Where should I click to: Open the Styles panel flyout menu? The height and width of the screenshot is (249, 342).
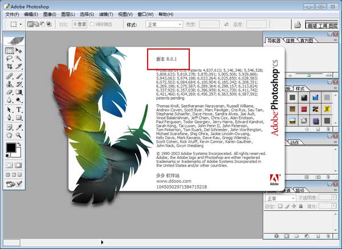coord(336,88)
